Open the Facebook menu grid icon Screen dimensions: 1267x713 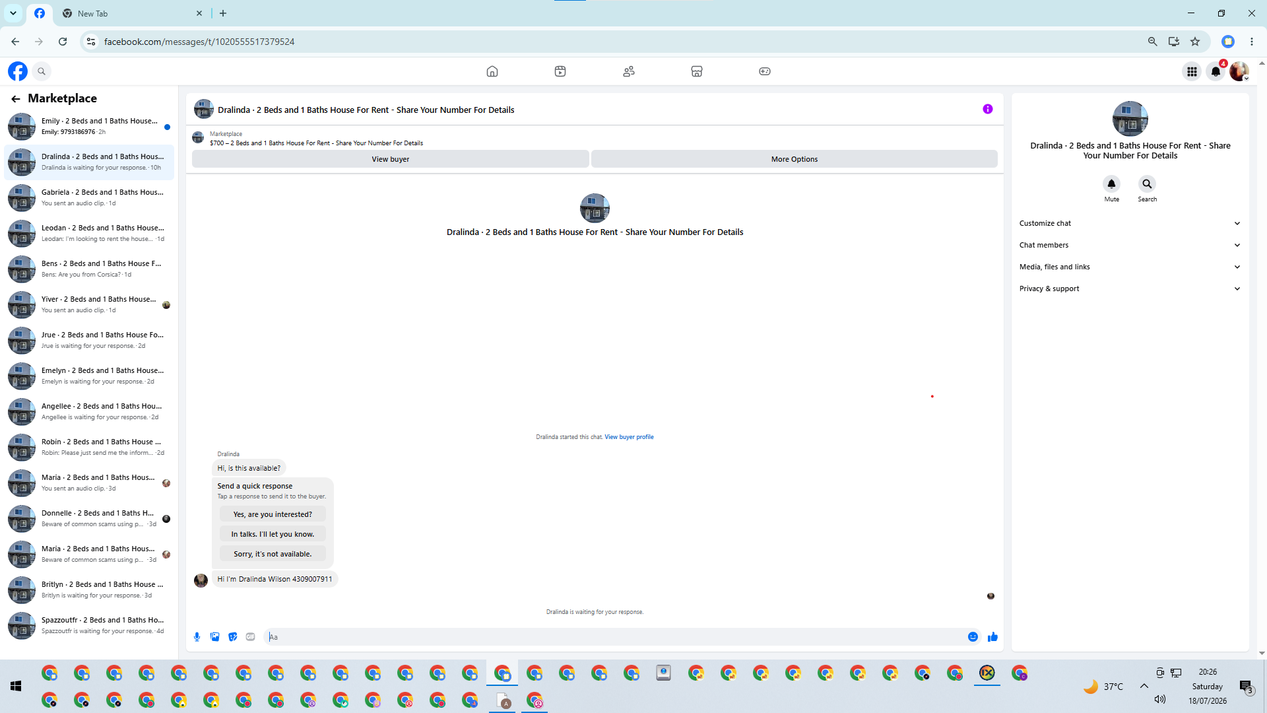[x=1192, y=71]
